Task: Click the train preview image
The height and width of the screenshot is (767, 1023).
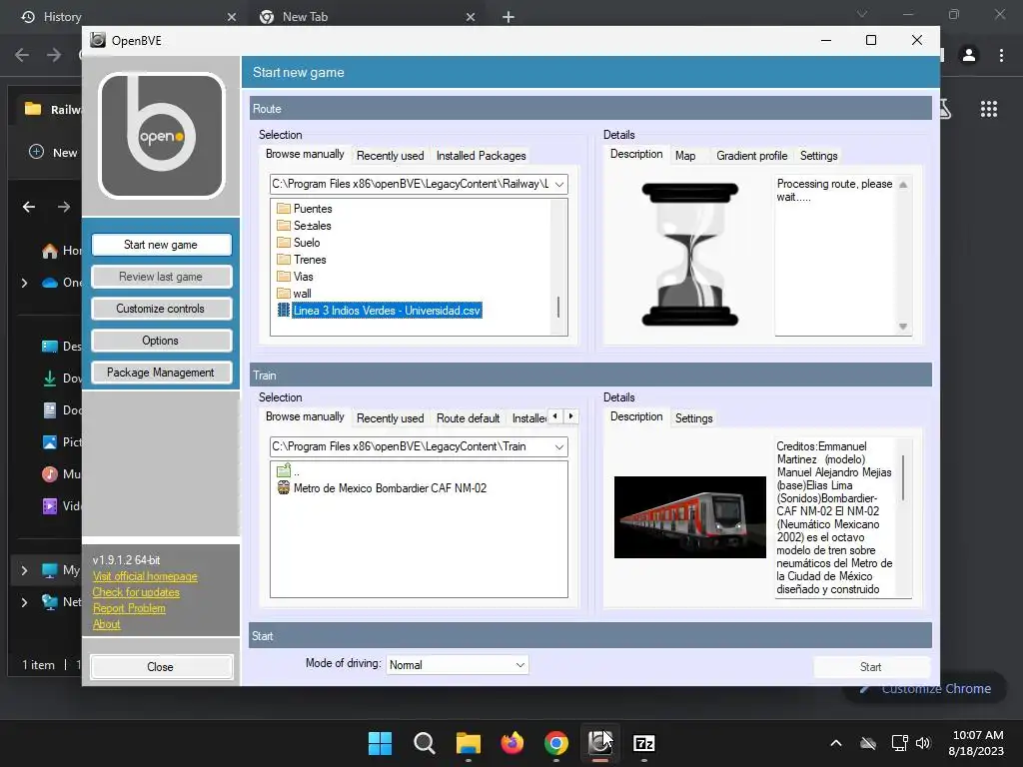Action: pyautogui.click(x=689, y=517)
